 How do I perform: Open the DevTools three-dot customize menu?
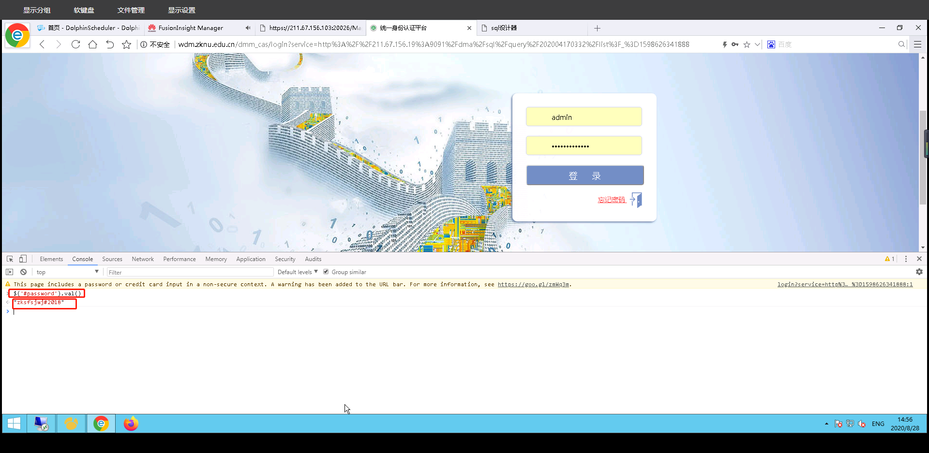click(x=906, y=259)
